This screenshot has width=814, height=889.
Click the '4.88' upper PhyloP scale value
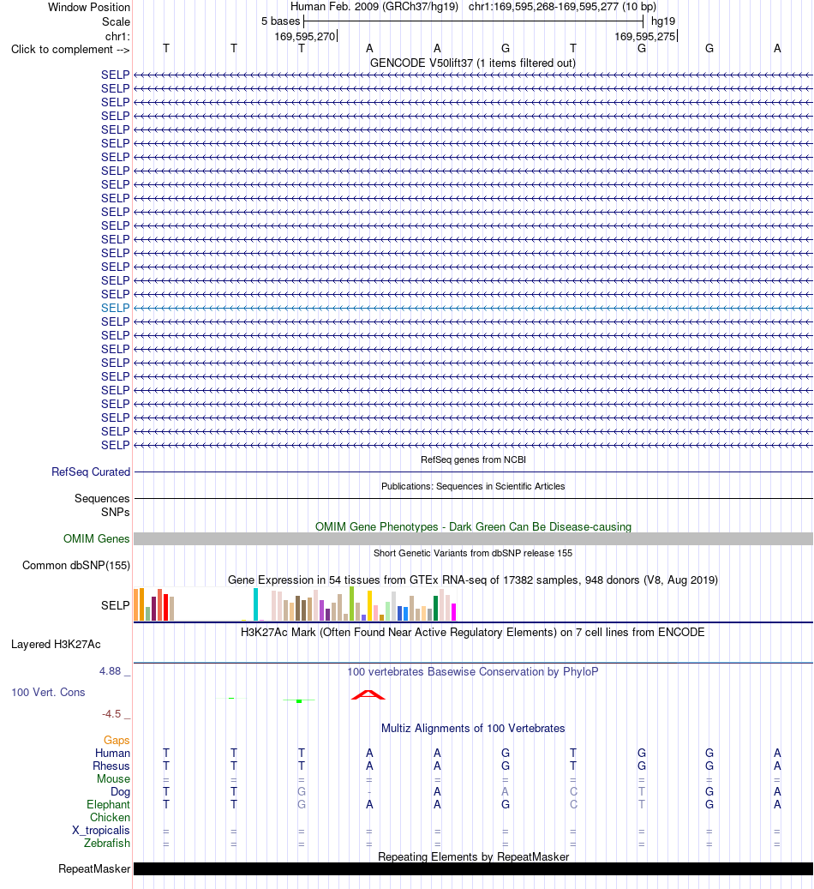point(111,671)
